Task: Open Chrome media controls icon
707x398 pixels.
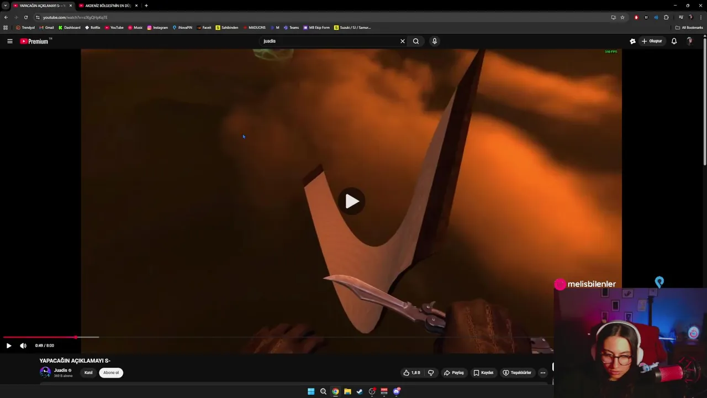Action: pos(680,17)
